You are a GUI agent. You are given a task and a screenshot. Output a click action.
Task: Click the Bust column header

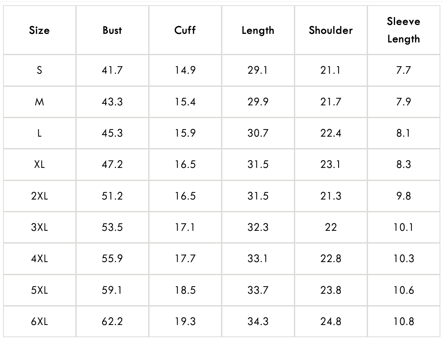click(x=112, y=30)
